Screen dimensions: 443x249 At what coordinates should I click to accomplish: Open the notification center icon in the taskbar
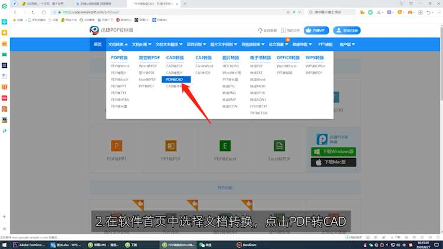click(x=437, y=245)
